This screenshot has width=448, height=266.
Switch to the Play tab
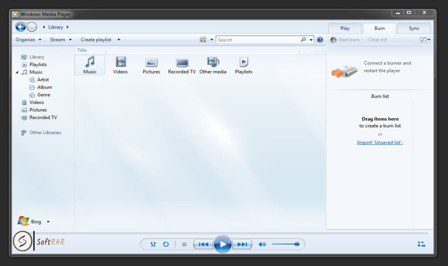tap(345, 28)
